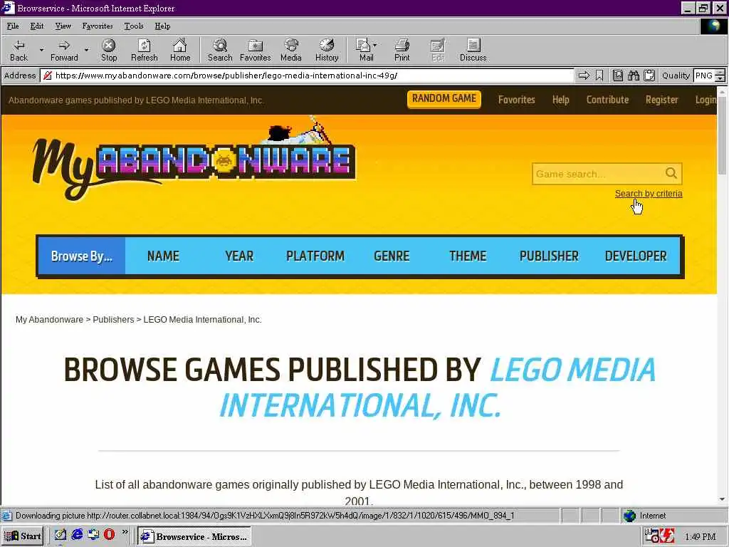Image resolution: width=729 pixels, height=547 pixels.
Task: Open the site's Favorites link
Action: [x=517, y=100]
